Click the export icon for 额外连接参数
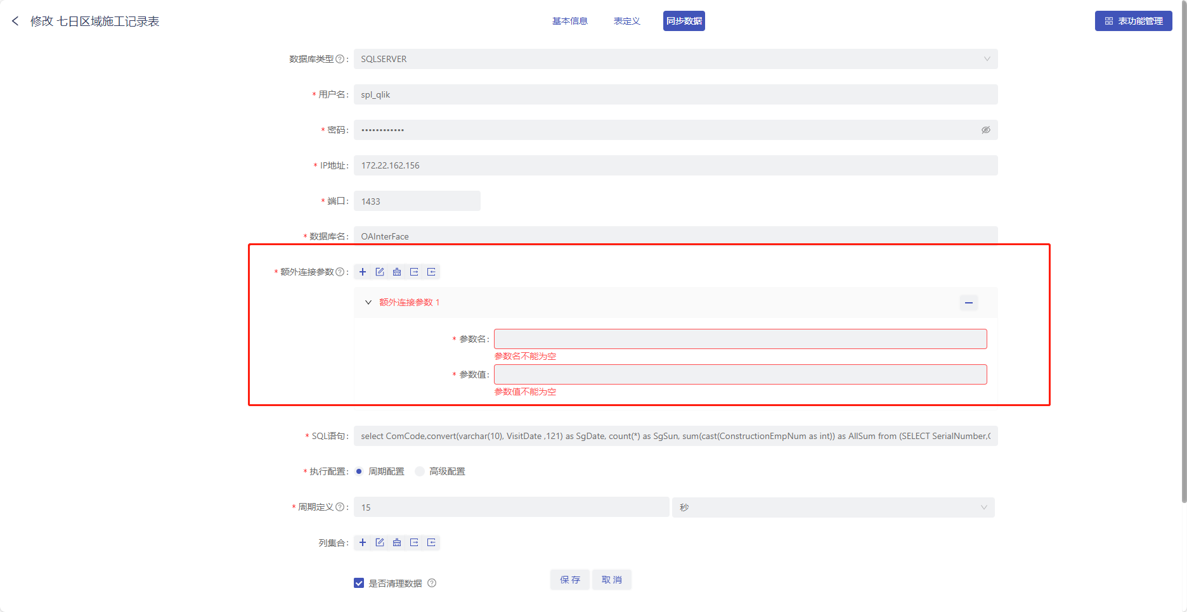Screen dimensions: 1187x612 [414, 272]
